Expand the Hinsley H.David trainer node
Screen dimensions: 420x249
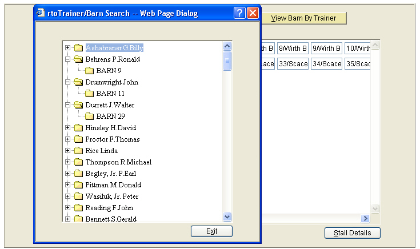coord(68,128)
